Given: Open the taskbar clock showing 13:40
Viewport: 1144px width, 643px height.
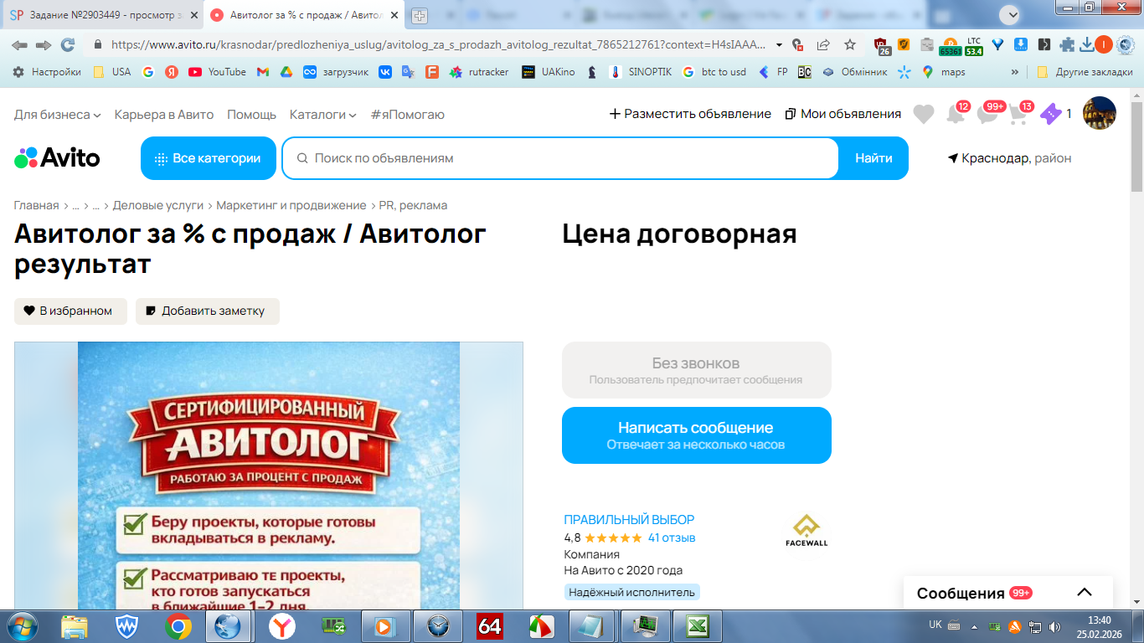Looking at the screenshot, I should (1099, 626).
